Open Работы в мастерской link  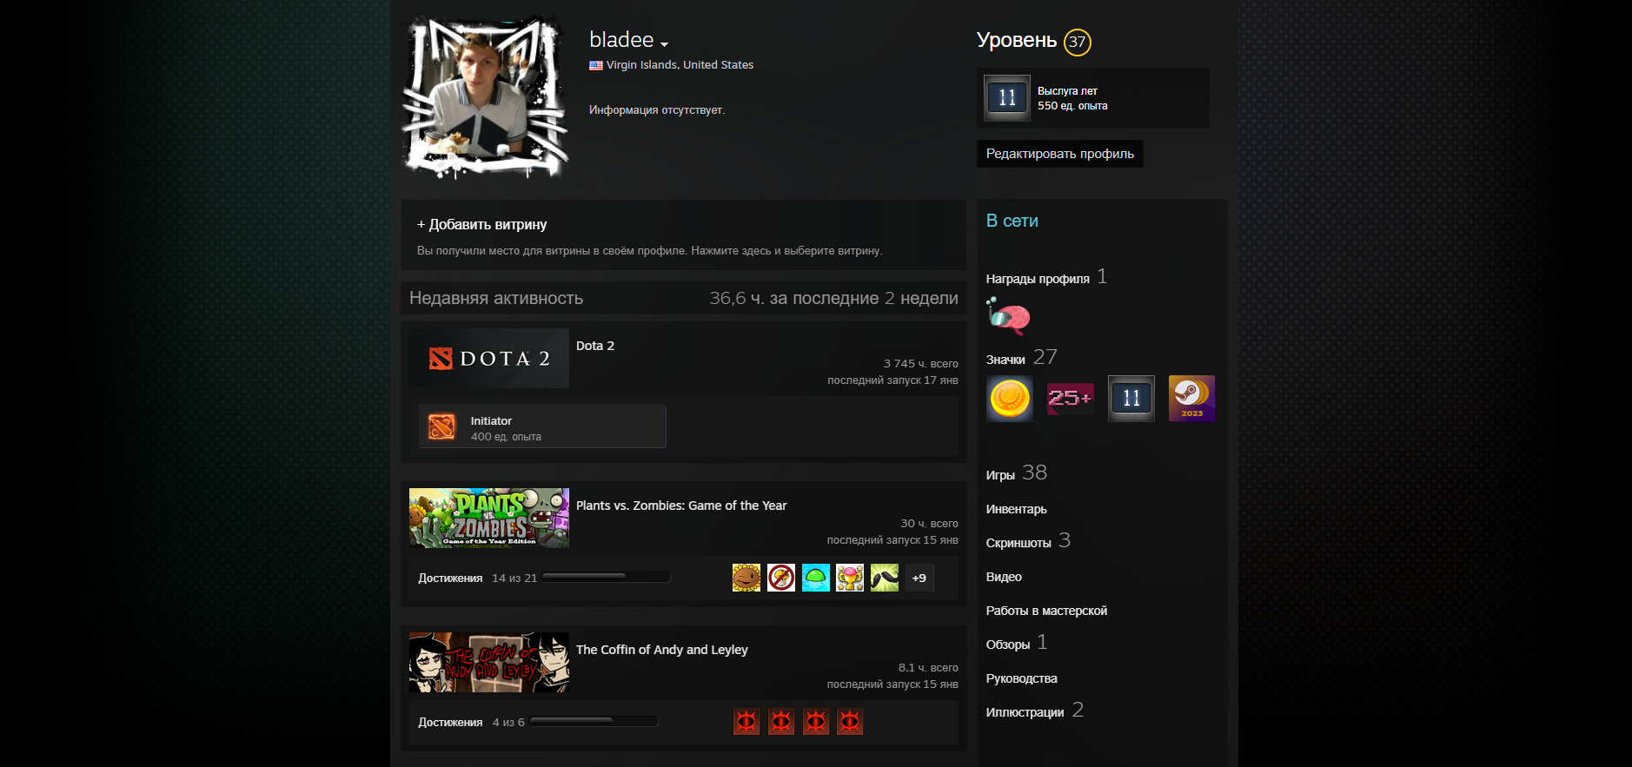tap(1046, 611)
